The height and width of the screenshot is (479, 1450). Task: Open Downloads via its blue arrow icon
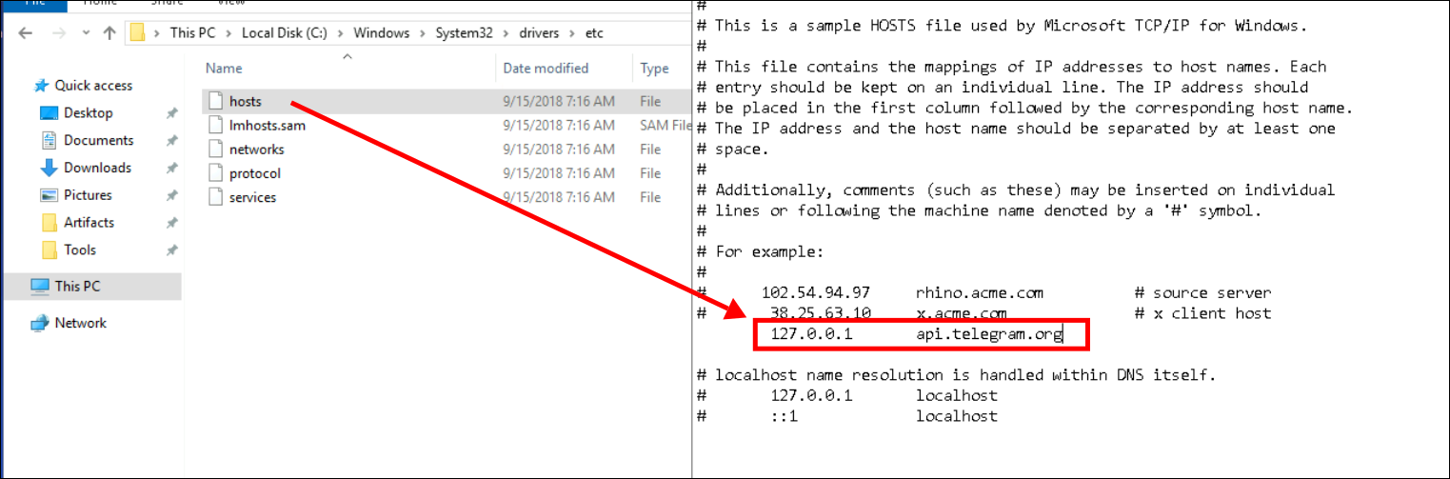click(x=50, y=168)
